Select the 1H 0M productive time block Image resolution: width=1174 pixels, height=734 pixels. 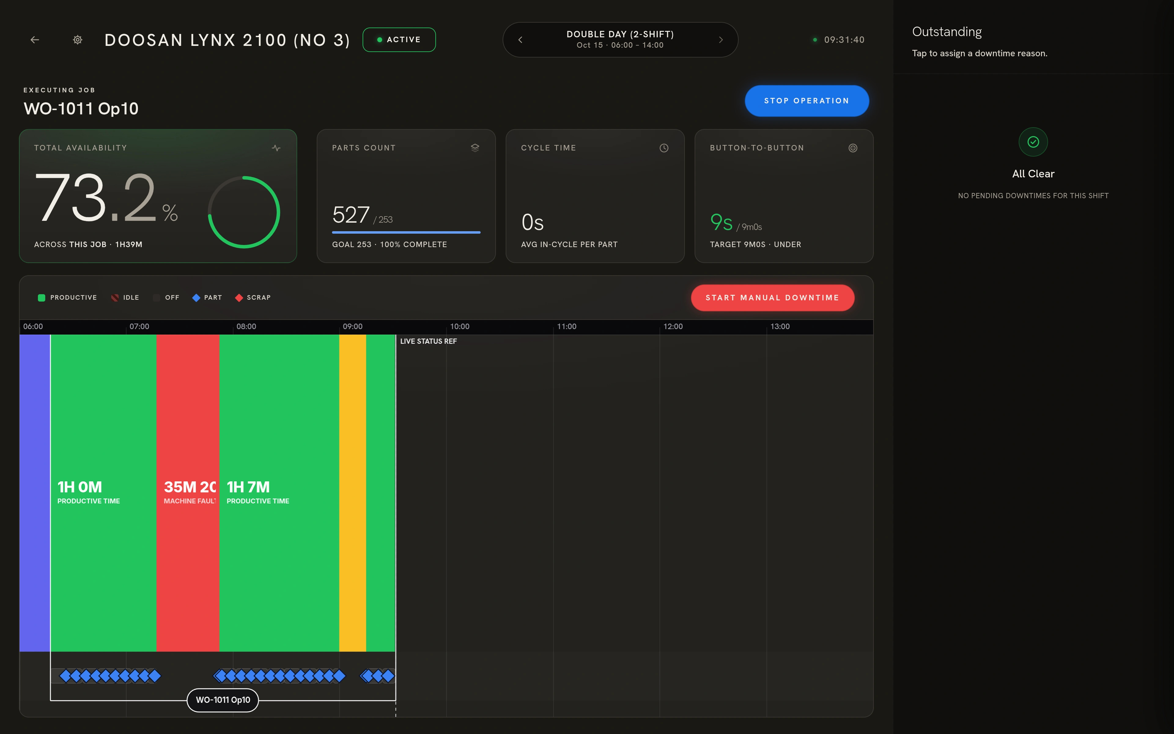(103, 493)
